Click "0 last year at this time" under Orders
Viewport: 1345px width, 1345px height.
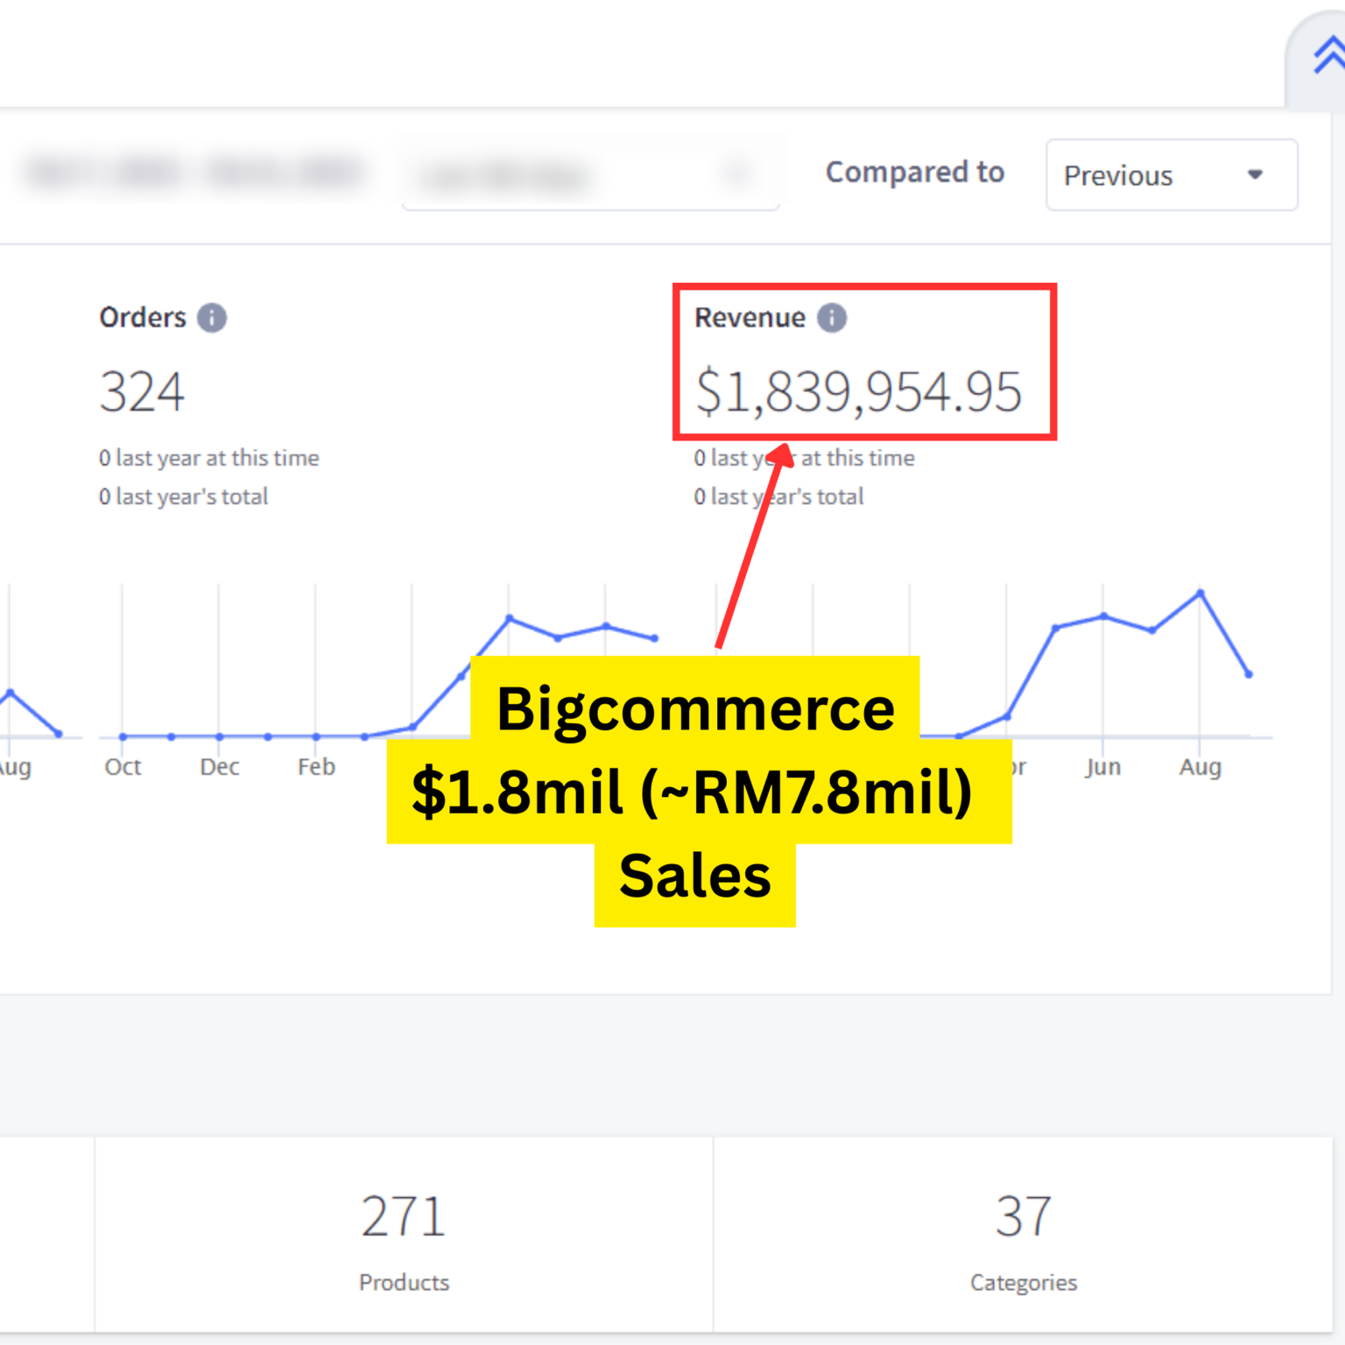(208, 458)
